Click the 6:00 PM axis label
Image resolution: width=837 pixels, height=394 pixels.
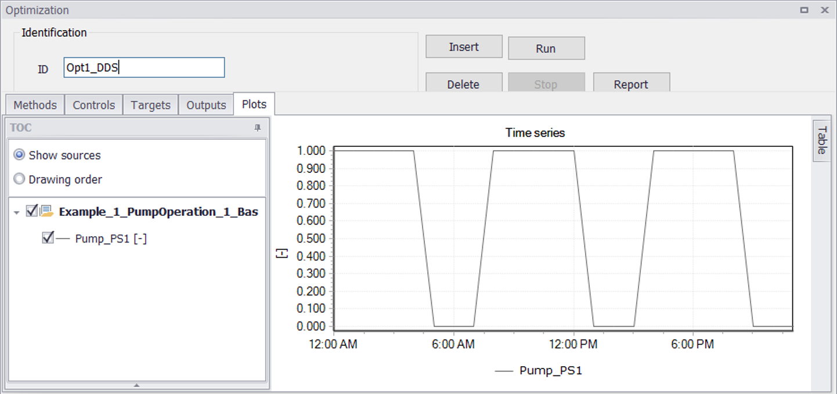coord(692,344)
